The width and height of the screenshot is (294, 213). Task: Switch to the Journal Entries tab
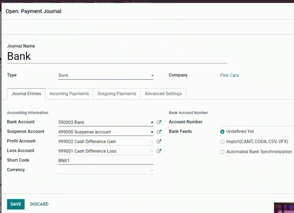(26, 94)
